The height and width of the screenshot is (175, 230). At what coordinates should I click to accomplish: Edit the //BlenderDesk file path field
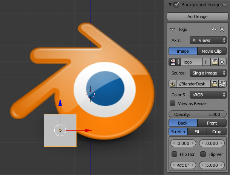(x=193, y=84)
